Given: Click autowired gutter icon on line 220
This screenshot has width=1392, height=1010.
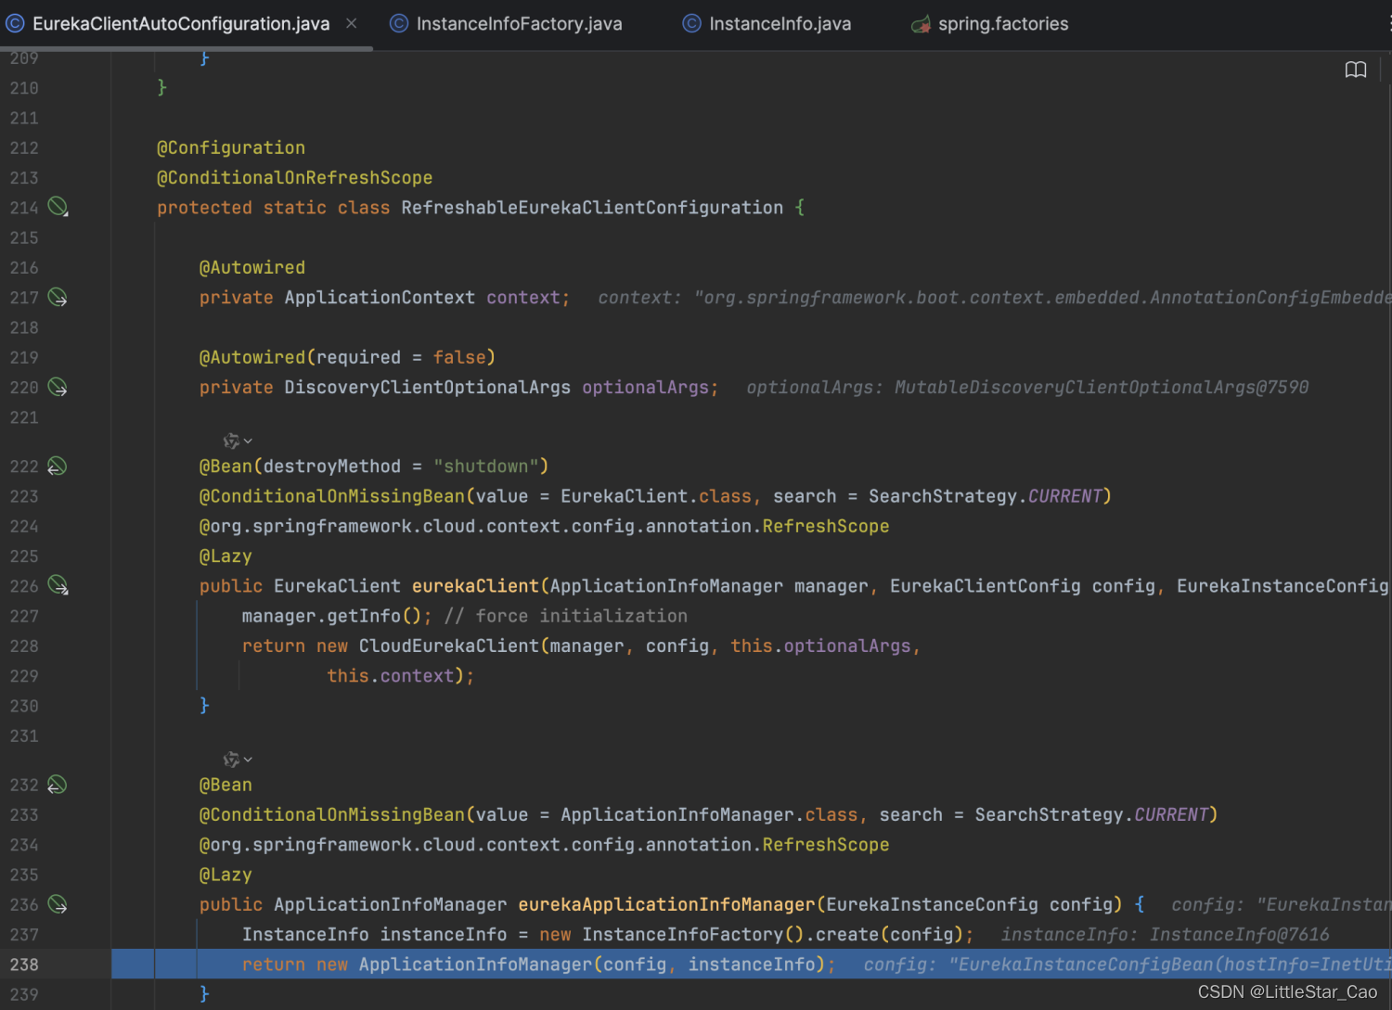Looking at the screenshot, I should pyautogui.click(x=58, y=387).
